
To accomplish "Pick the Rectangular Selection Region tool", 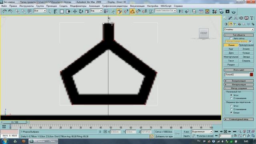I will click(62, 11).
